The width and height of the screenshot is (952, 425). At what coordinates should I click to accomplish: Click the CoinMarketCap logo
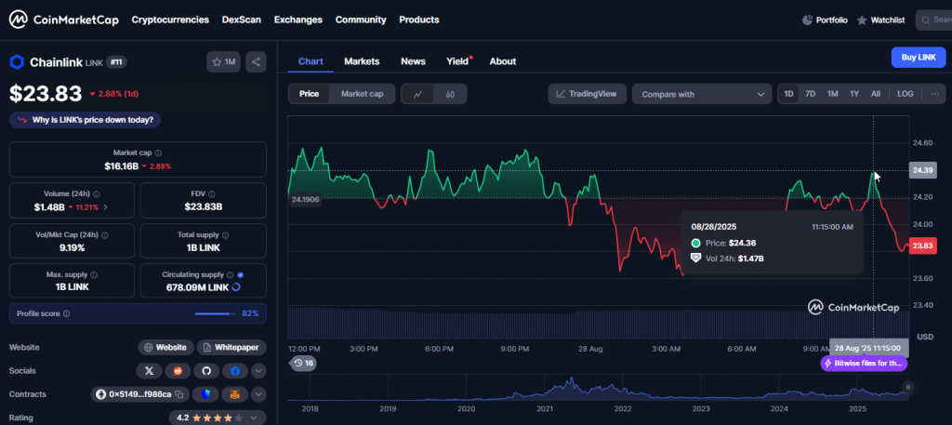[x=64, y=20]
